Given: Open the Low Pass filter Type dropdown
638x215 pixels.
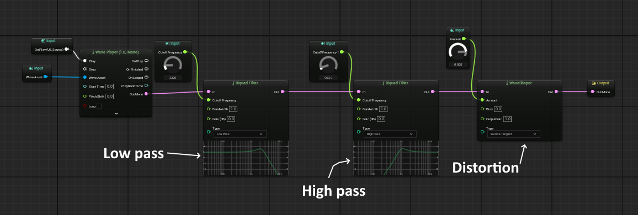Looking at the screenshot, I should click(x=240, y=134).
